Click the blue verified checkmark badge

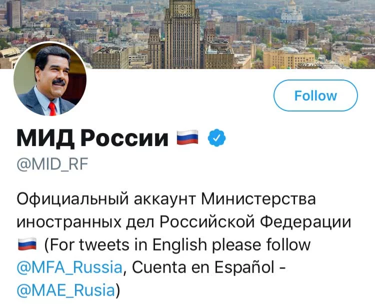click(x=216, y=137)
